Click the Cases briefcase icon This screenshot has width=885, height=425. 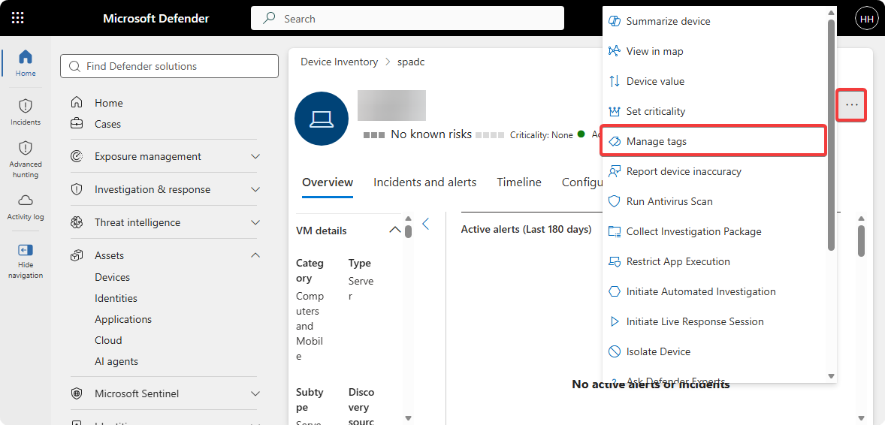(77, 124)
